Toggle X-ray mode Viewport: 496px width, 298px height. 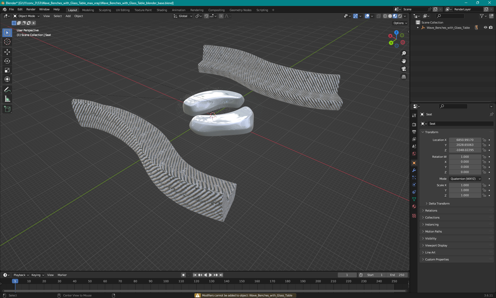378,16
